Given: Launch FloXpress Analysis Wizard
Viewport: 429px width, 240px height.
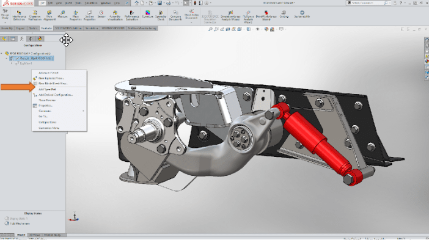Looking at the screenshot, I should [x=248, y=16].
